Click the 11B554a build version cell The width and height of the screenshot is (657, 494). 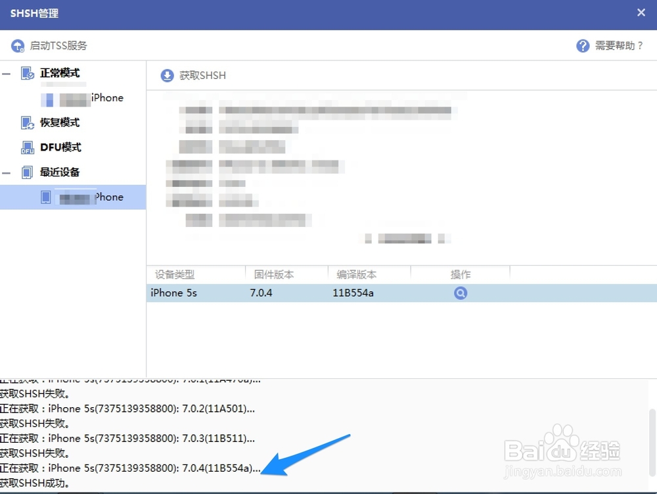(x=353, y=293)
